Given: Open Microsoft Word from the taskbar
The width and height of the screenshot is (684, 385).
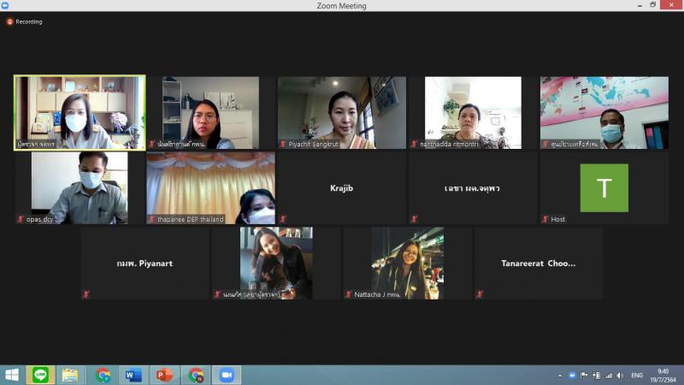Looking at the screenshot, I should [x=133, y=375].
